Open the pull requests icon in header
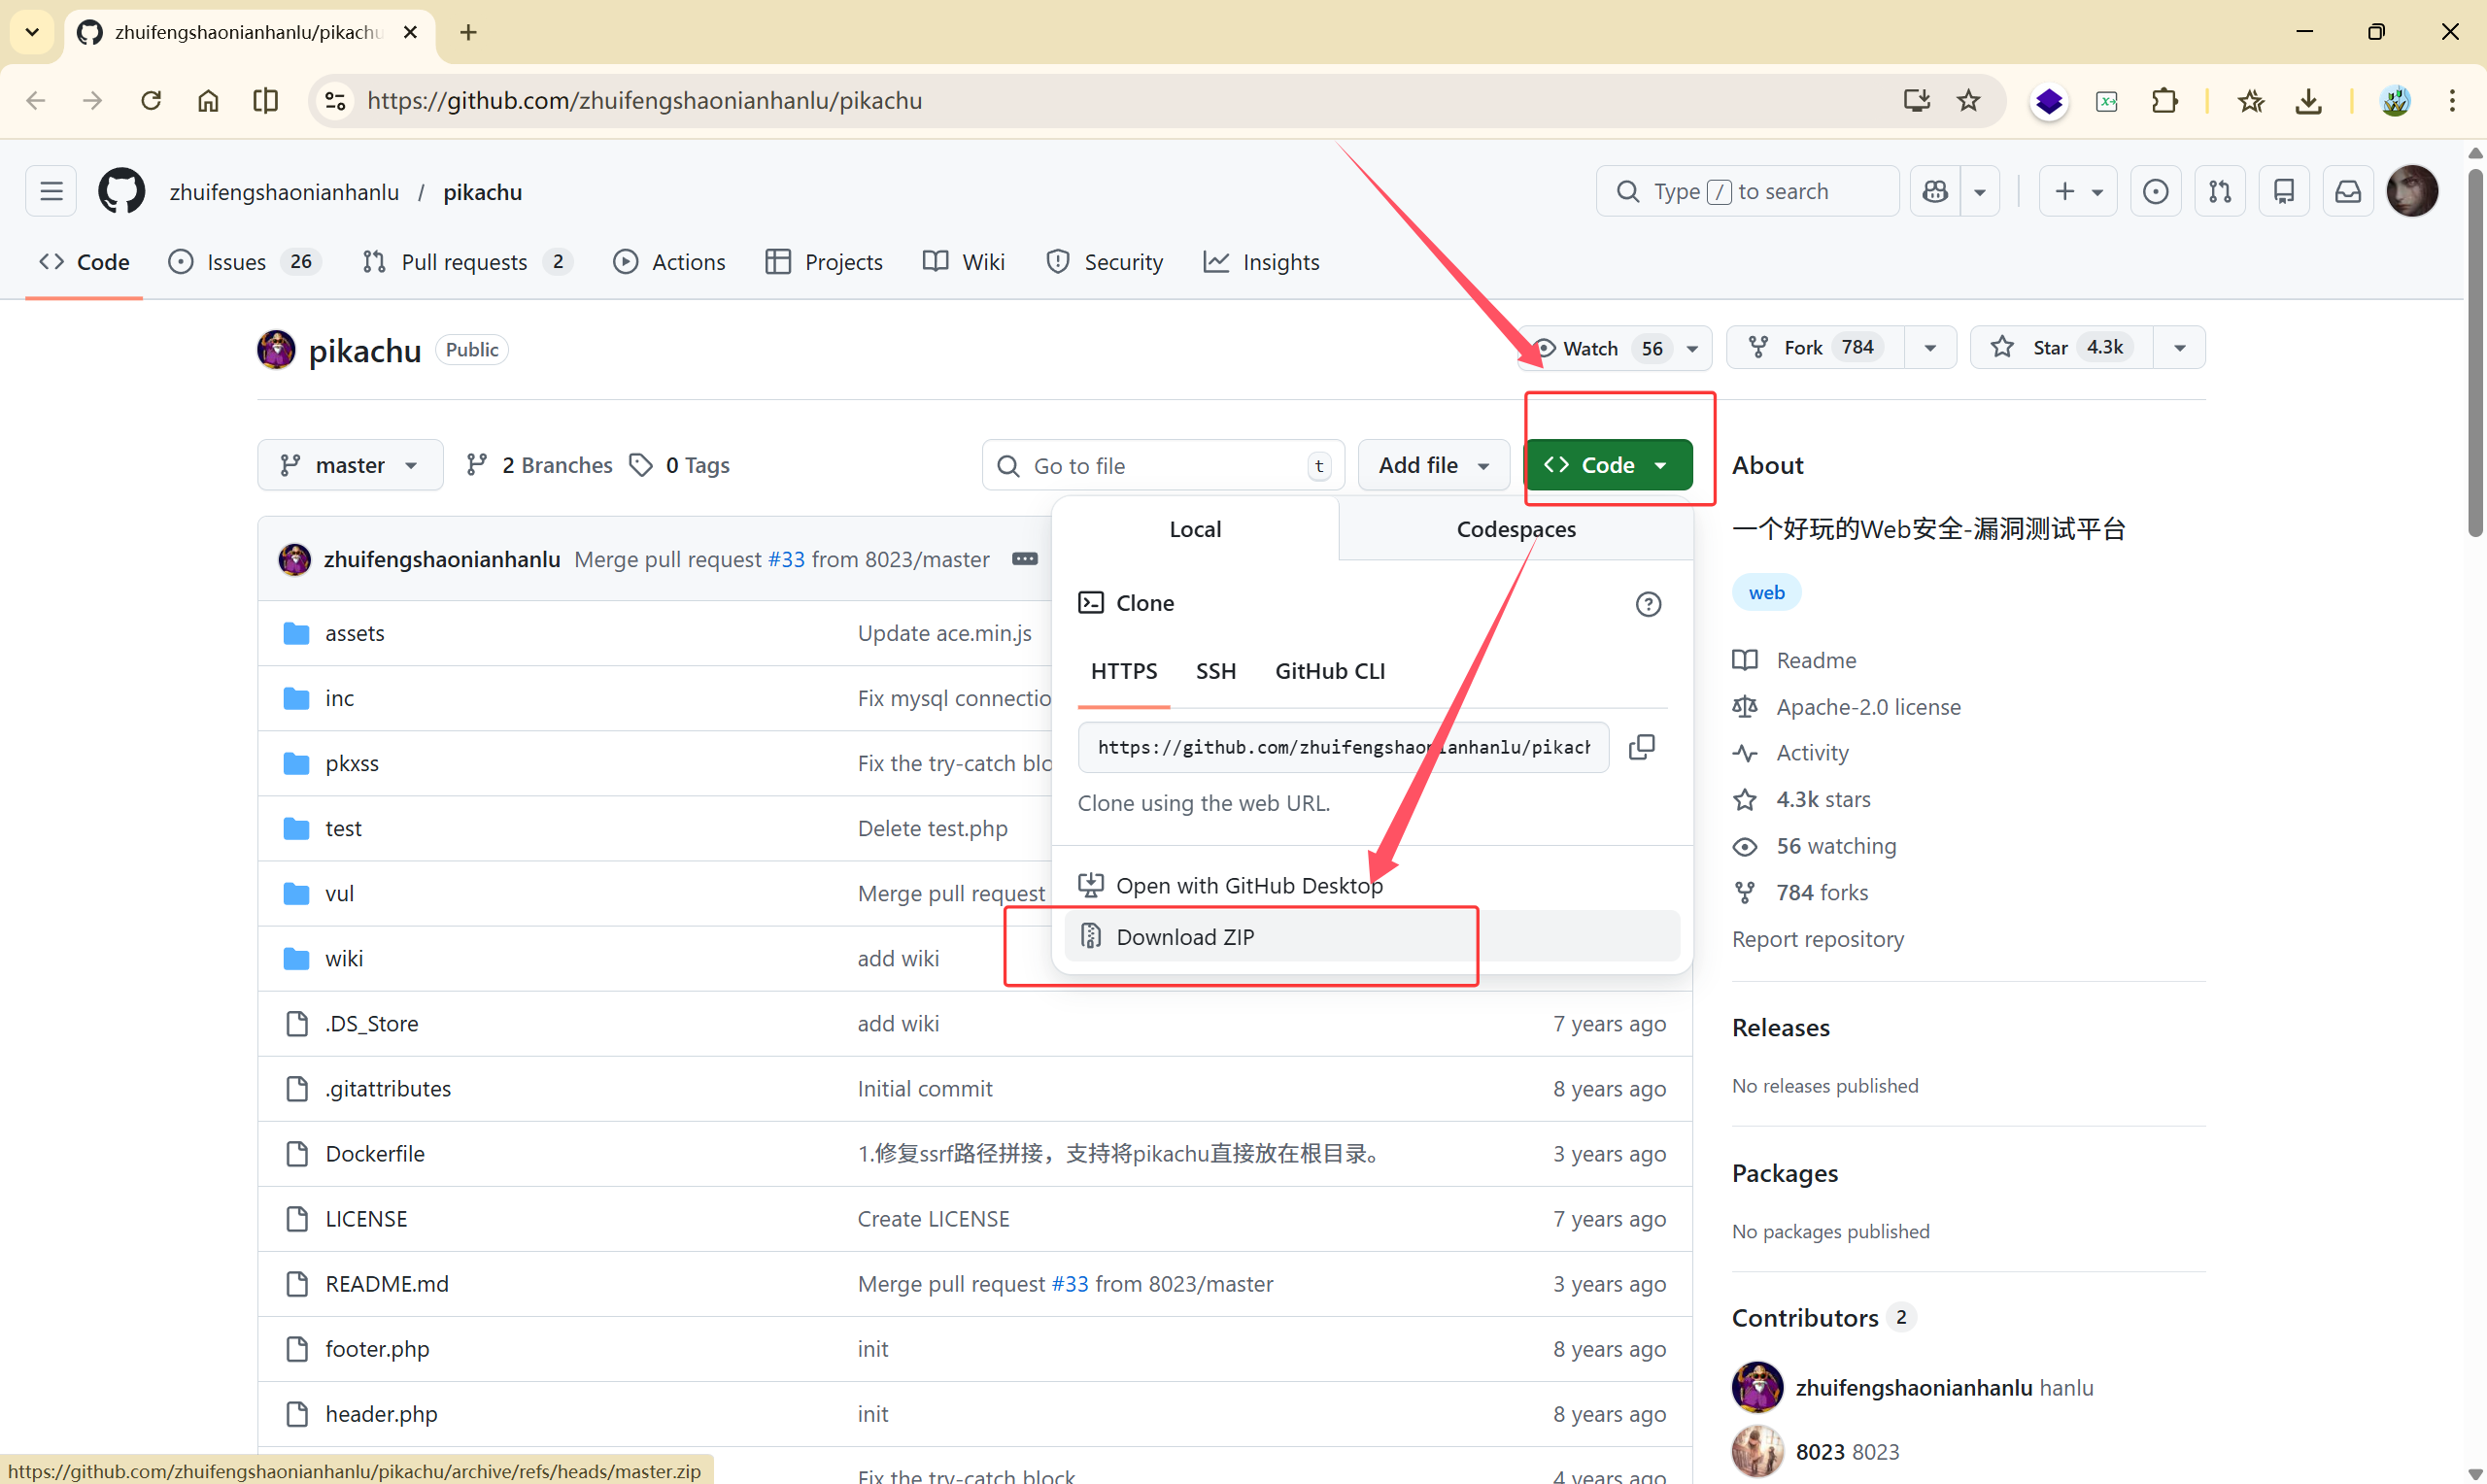Viewport: 2487px width, 1484px height. tap(2219, 191)
